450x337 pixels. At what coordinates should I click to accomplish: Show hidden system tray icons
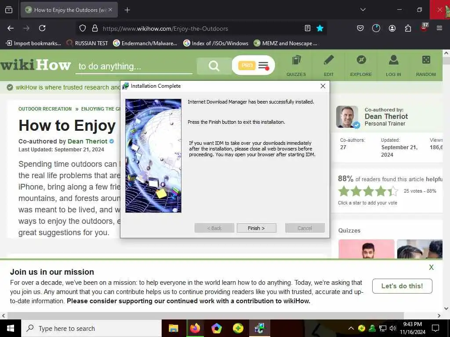(351, 328)
